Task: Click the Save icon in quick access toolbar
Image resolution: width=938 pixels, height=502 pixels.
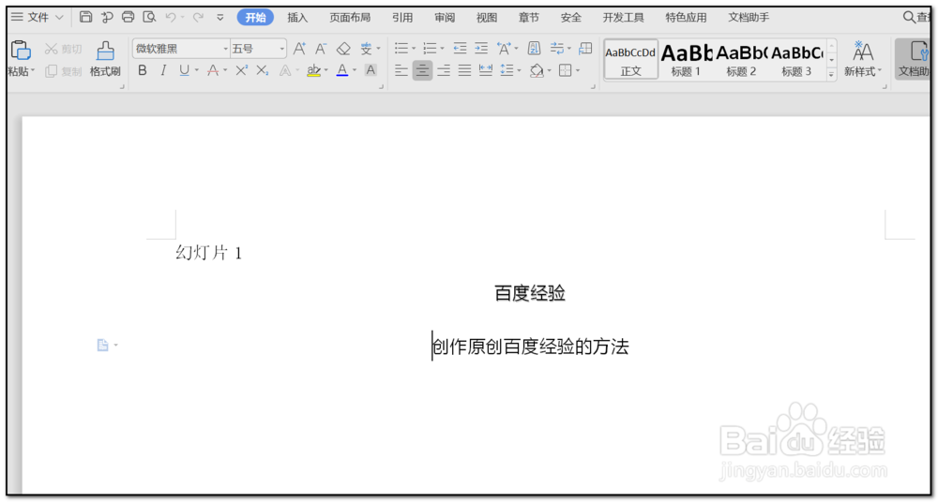Action: tap(85, 18)
